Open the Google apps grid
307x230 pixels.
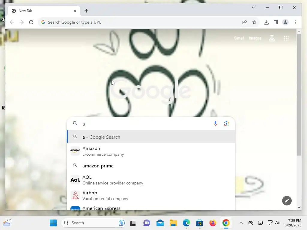click(286, 38)
